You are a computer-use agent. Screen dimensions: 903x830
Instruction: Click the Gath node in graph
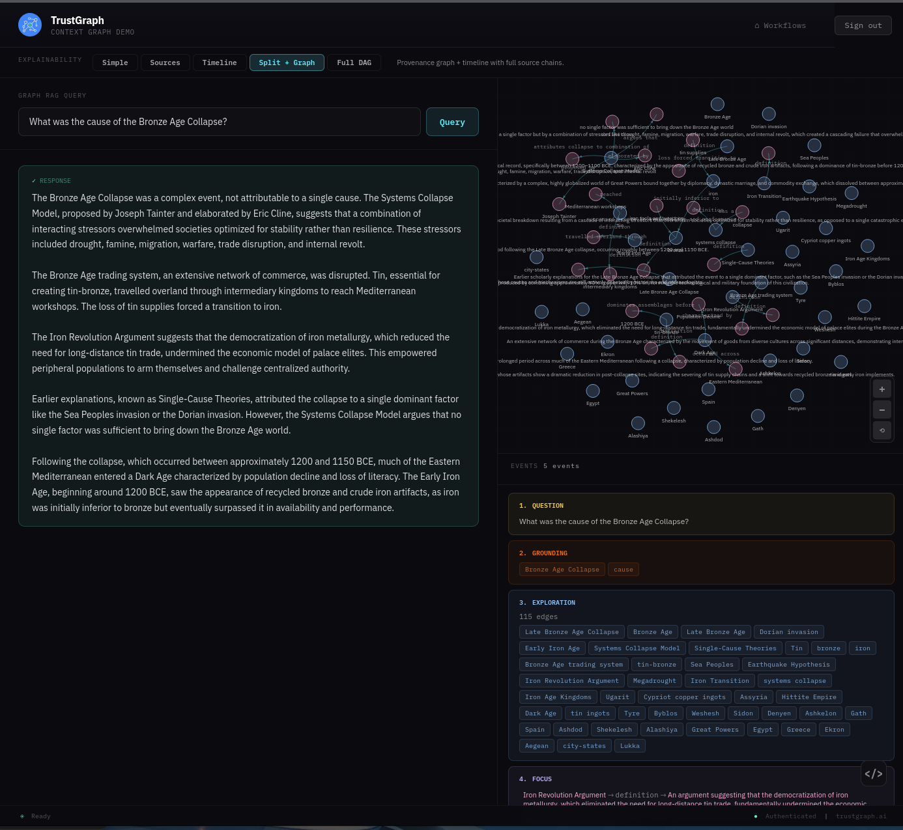pos(758,416)
